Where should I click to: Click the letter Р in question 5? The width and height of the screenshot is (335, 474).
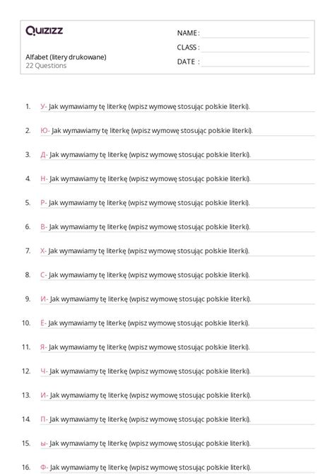42,202
